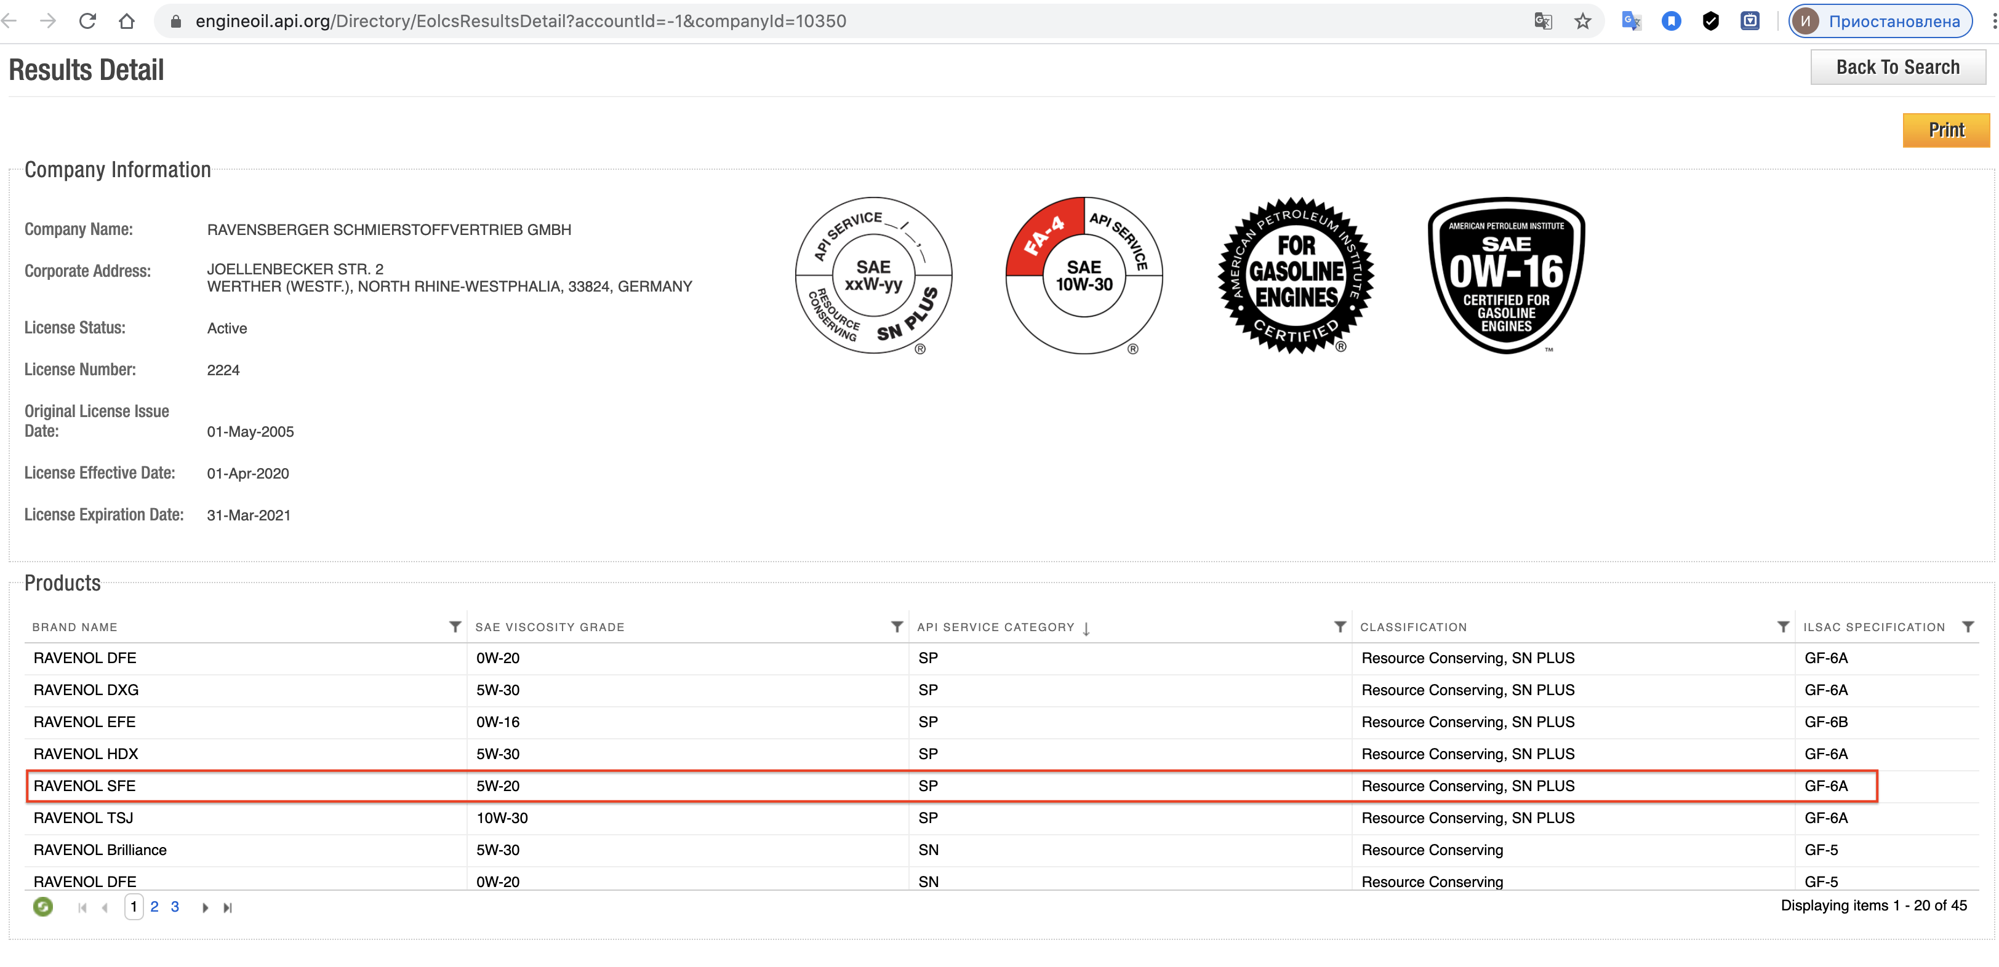Select the RAVENOL EFE row
Viewport: 1999px width, 967px height.
[x=1001, y=722]
